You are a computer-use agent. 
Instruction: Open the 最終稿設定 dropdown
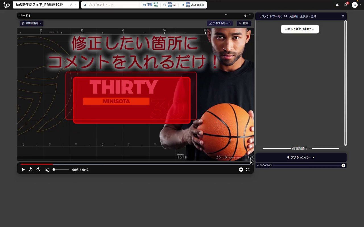(32, 23)
